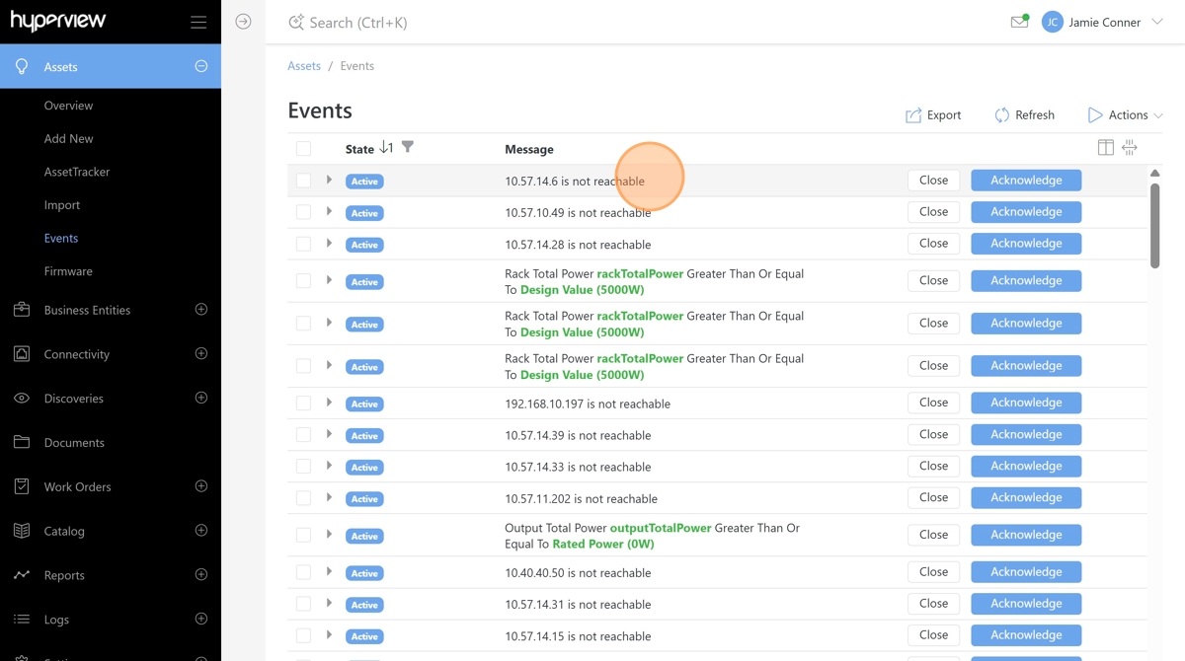The image size is (1185, 661).
Task: Expand the Business Entities menu section
Action: [x=201, y=310]
